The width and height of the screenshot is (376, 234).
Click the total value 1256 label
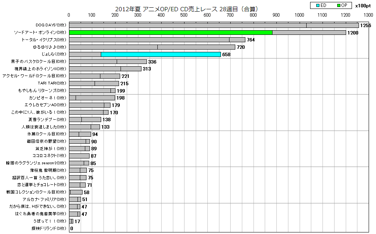click(x=366, y=26)
